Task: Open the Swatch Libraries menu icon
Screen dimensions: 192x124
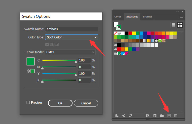Action: pos(117,116)
